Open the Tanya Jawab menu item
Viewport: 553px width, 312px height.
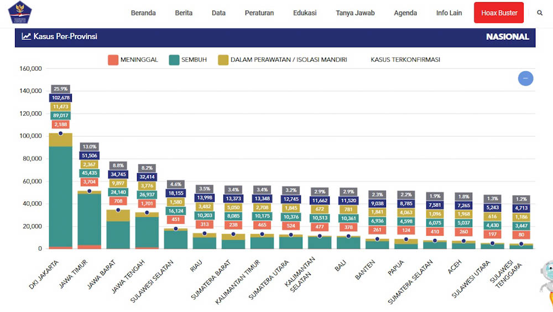tap(355, 13)
